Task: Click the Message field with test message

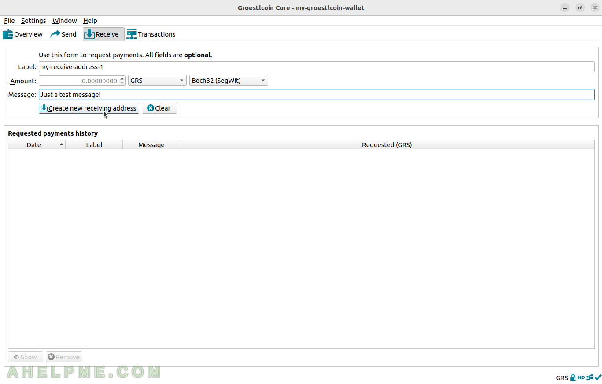Action: click(316, 95)
